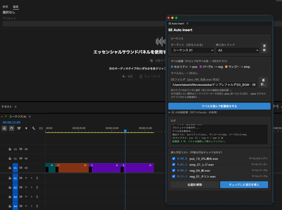The width and height of the screenshot is (282, 210).
Task: Enable voice-over record on A2 track
Action: coord(37,187)
